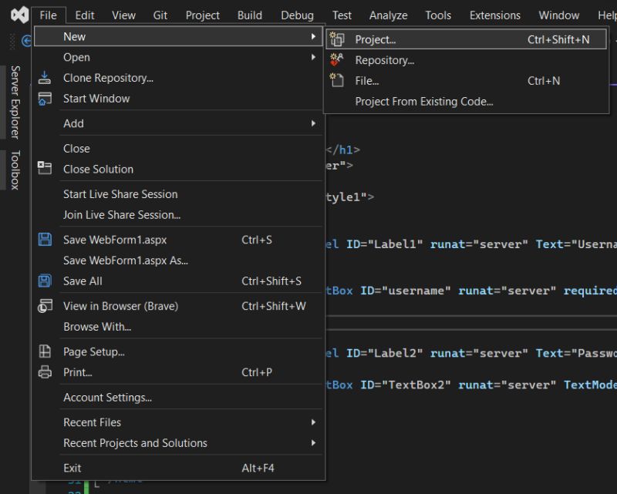Open the Debug menu
The width and height of the screenshot is (617, 494).
coord(297,15)
